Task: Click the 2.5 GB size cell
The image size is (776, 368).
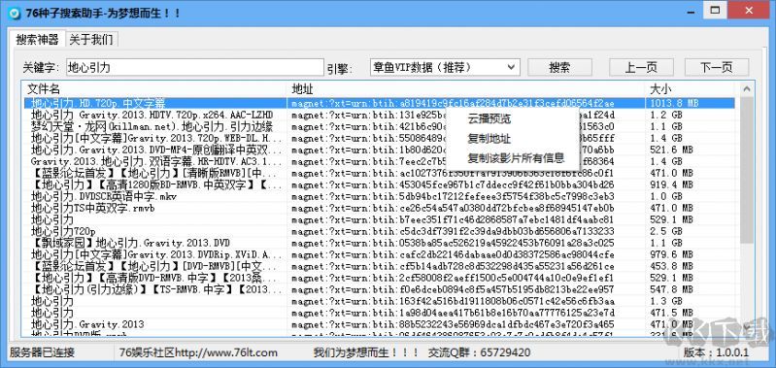Action: [x=665, y=231]
